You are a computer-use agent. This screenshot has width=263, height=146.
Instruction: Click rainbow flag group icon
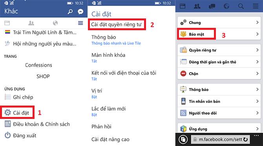click(7, 32)
